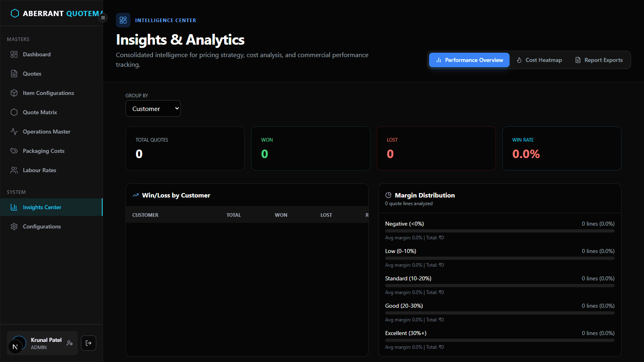
Task: Click the Dashboard grid icon in sidebar
Action: click(x=14, y=54)
